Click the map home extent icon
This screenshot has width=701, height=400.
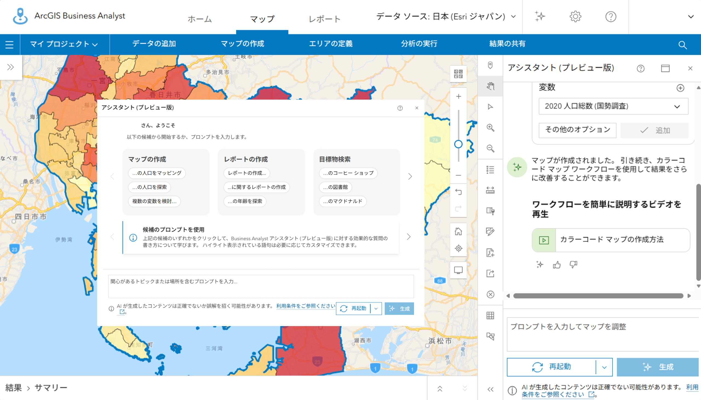458,231
